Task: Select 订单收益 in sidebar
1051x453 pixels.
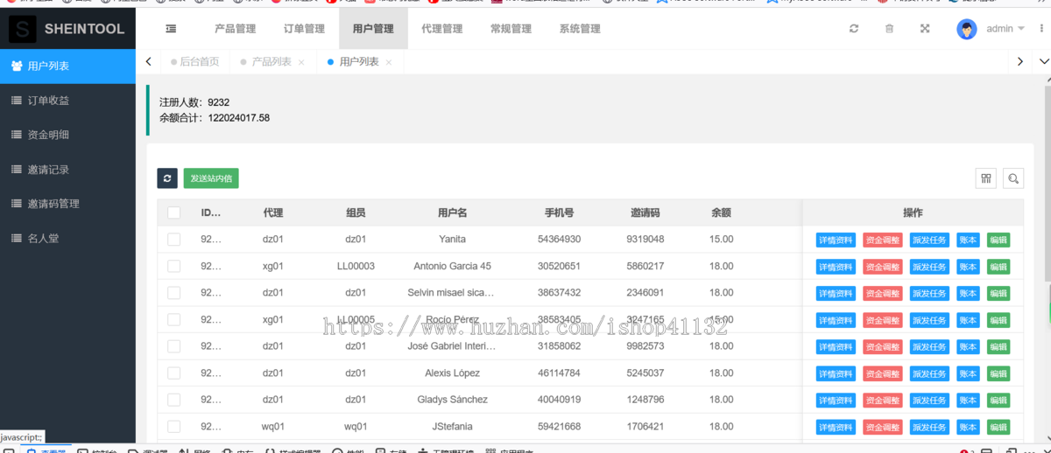Action: 67,101
